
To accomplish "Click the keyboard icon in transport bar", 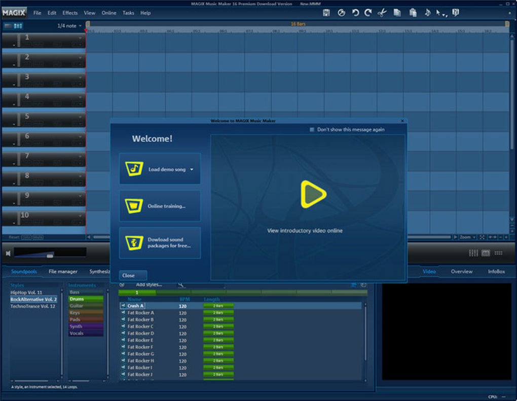I will [486, 253].
